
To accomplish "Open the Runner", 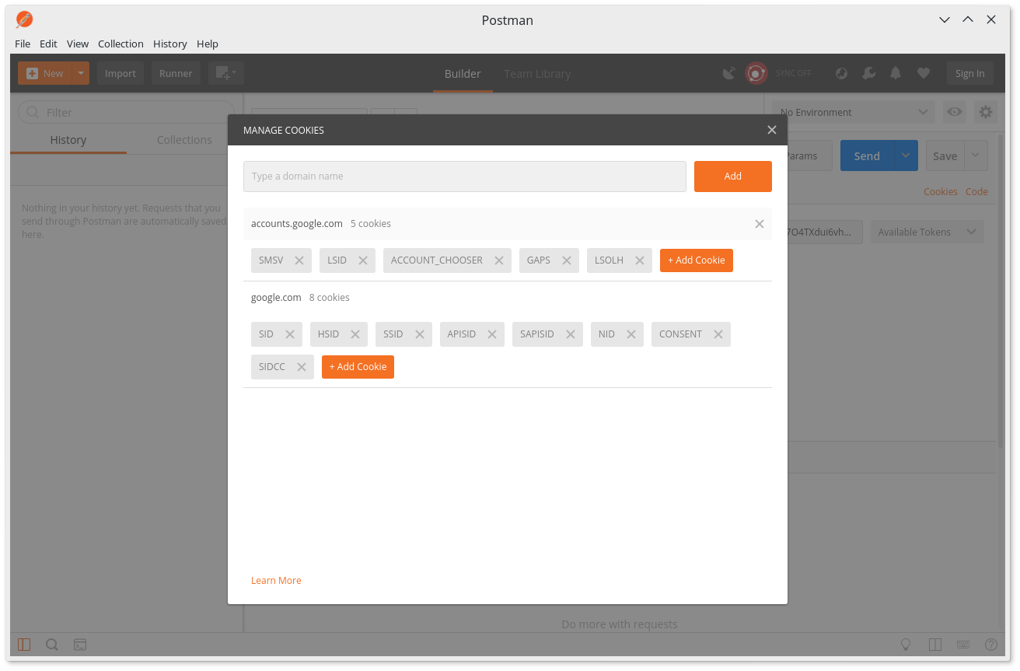I will pos(176,73).
